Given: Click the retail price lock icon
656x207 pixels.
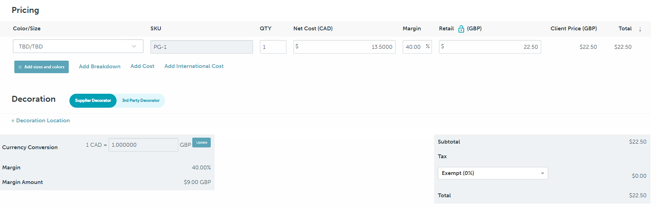Looking at the screenshot, I should pos(461,29).
